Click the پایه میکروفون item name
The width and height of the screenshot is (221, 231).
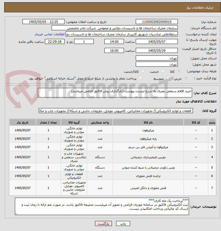pos(148,139)
